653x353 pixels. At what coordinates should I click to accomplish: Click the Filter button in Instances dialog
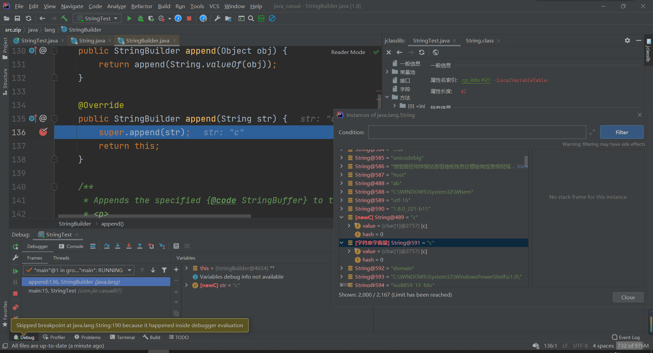click(x=622, y=132)
